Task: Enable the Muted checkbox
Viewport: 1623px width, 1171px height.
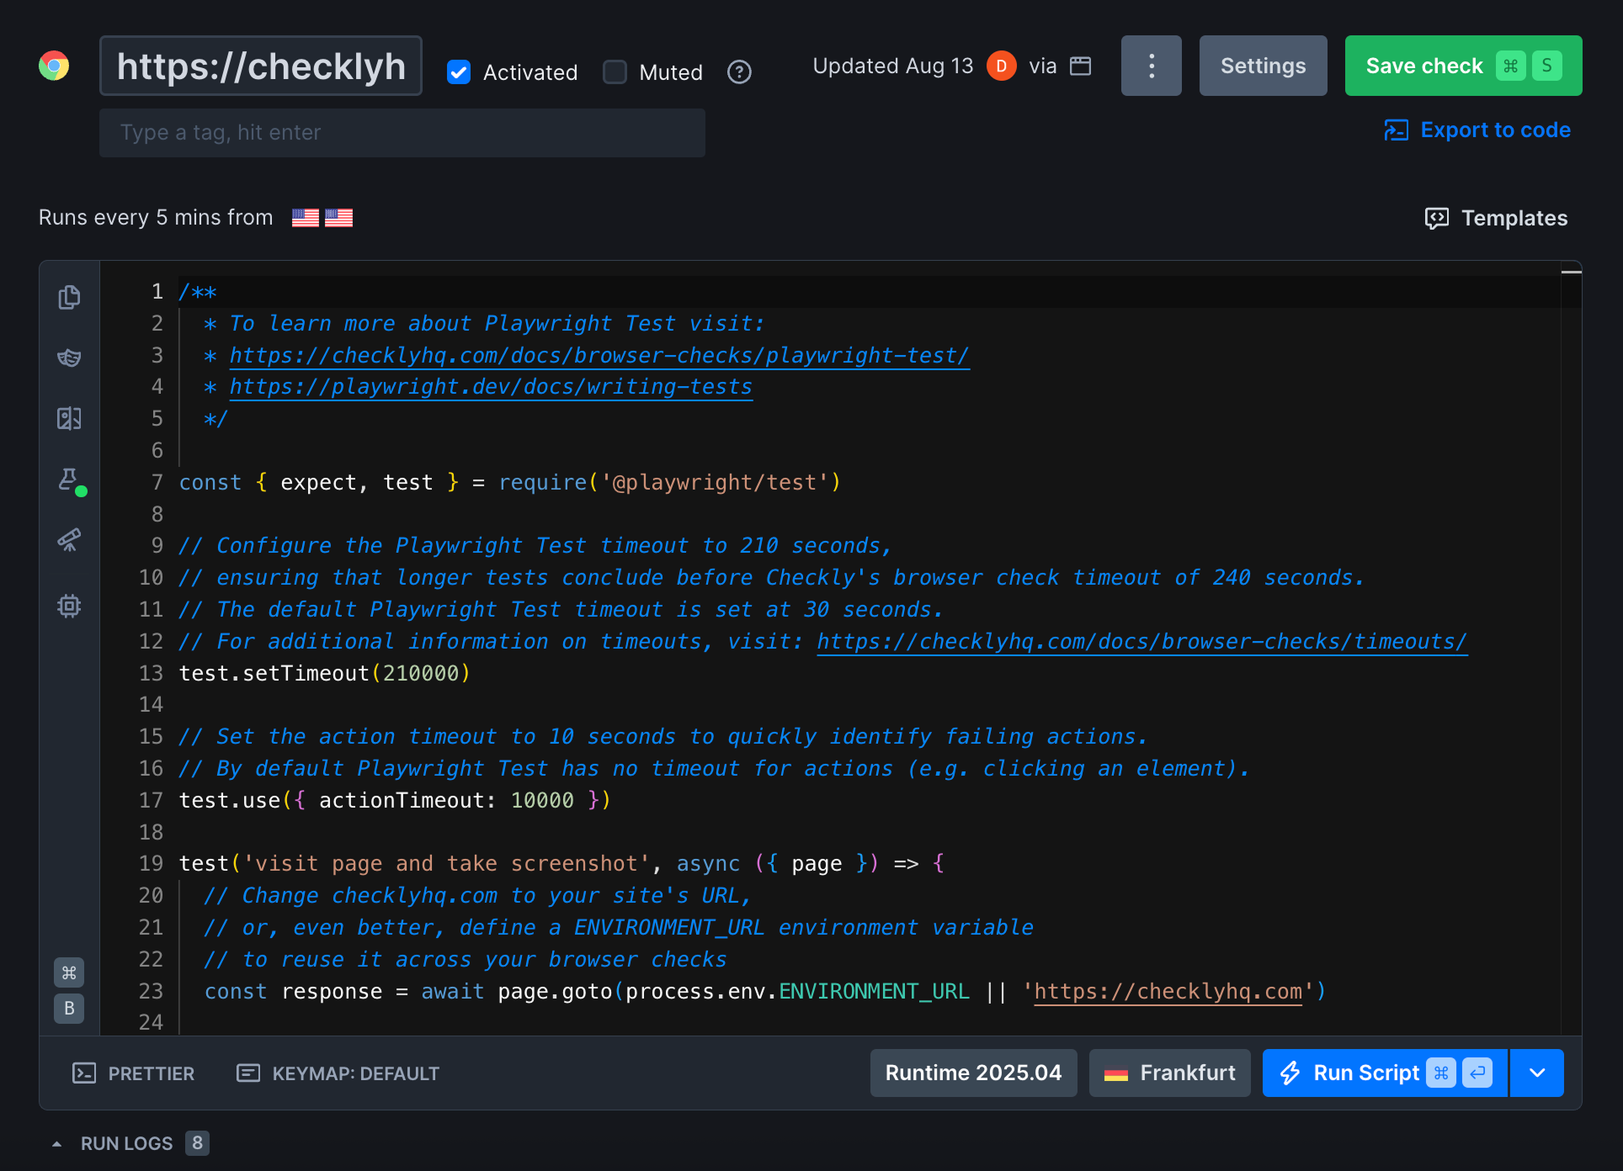Action: (x=615, y=72)
